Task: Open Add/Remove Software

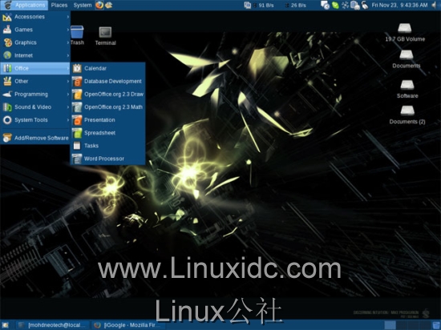Action: [x=35, y=138]
